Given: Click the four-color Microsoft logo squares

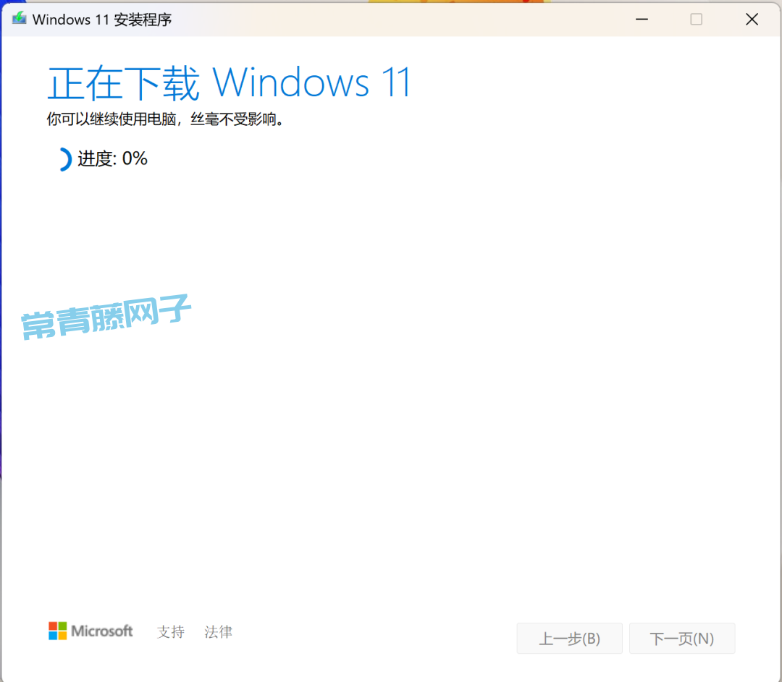Looking at the screenshot, I should (58, 631).
